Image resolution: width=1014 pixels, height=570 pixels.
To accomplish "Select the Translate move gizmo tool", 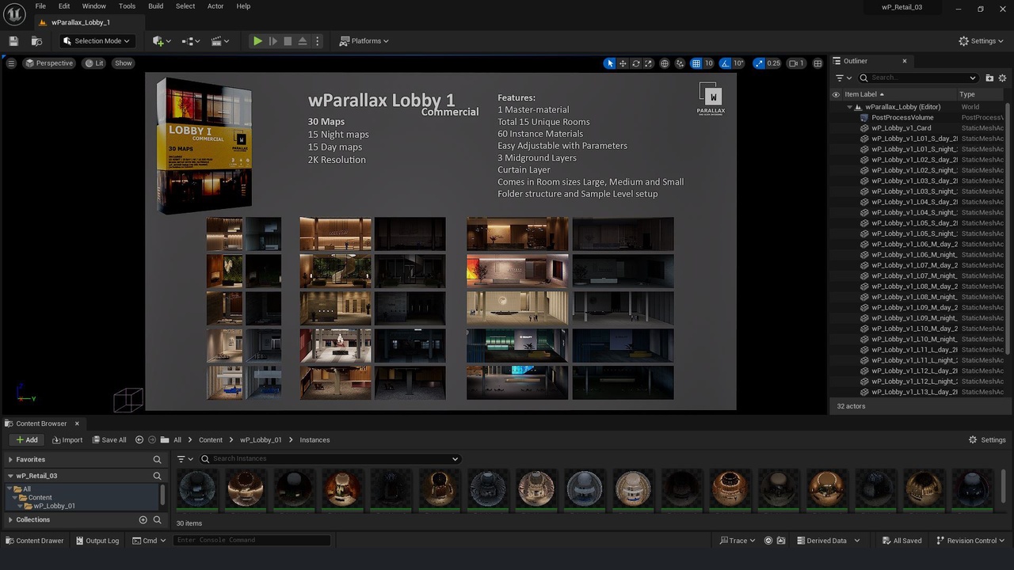I will tap(623, 63).
